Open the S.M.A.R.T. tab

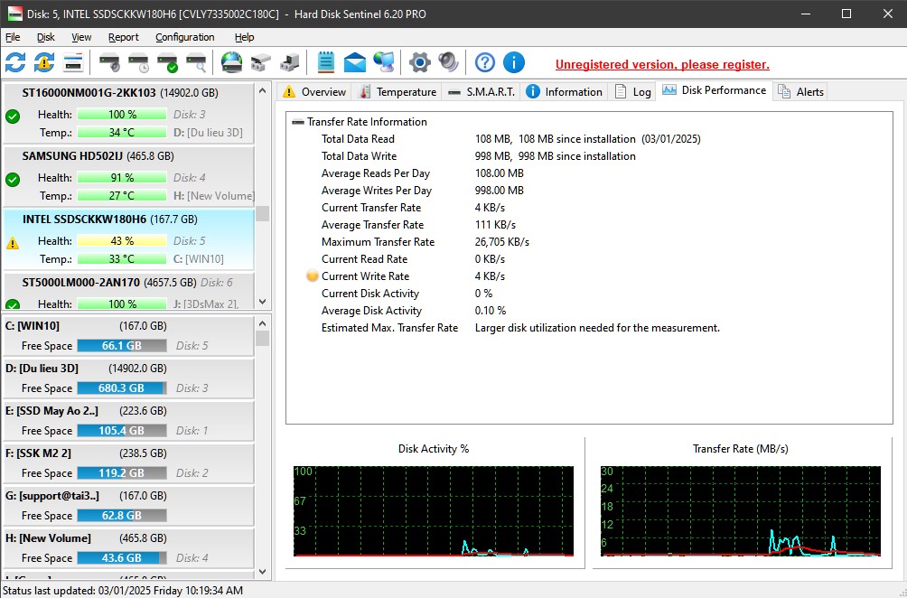[483, 90]
